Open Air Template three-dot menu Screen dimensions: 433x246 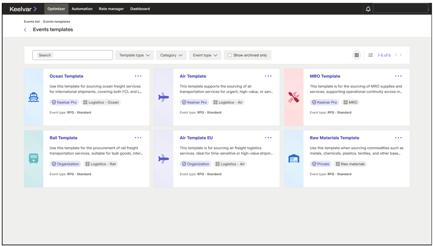pos(268,76)
